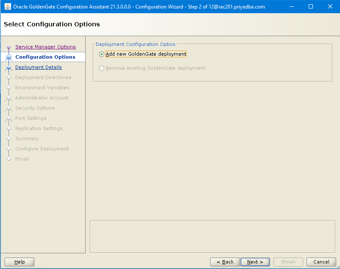This screenshot has height=269, width=340.
Task: Click the Help button
Action: click(20, 262)
